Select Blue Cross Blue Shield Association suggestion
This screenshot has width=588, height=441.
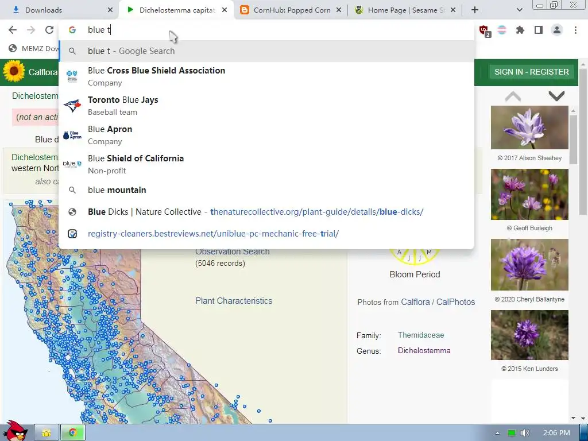point(266,76)
